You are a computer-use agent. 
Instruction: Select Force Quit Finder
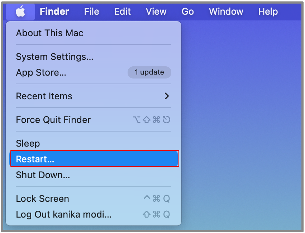(x=53, y=120)
